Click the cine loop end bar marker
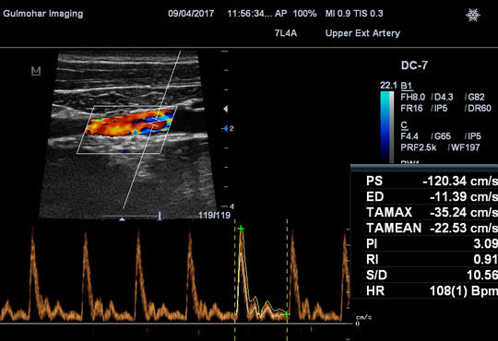 tap(160, 217)
